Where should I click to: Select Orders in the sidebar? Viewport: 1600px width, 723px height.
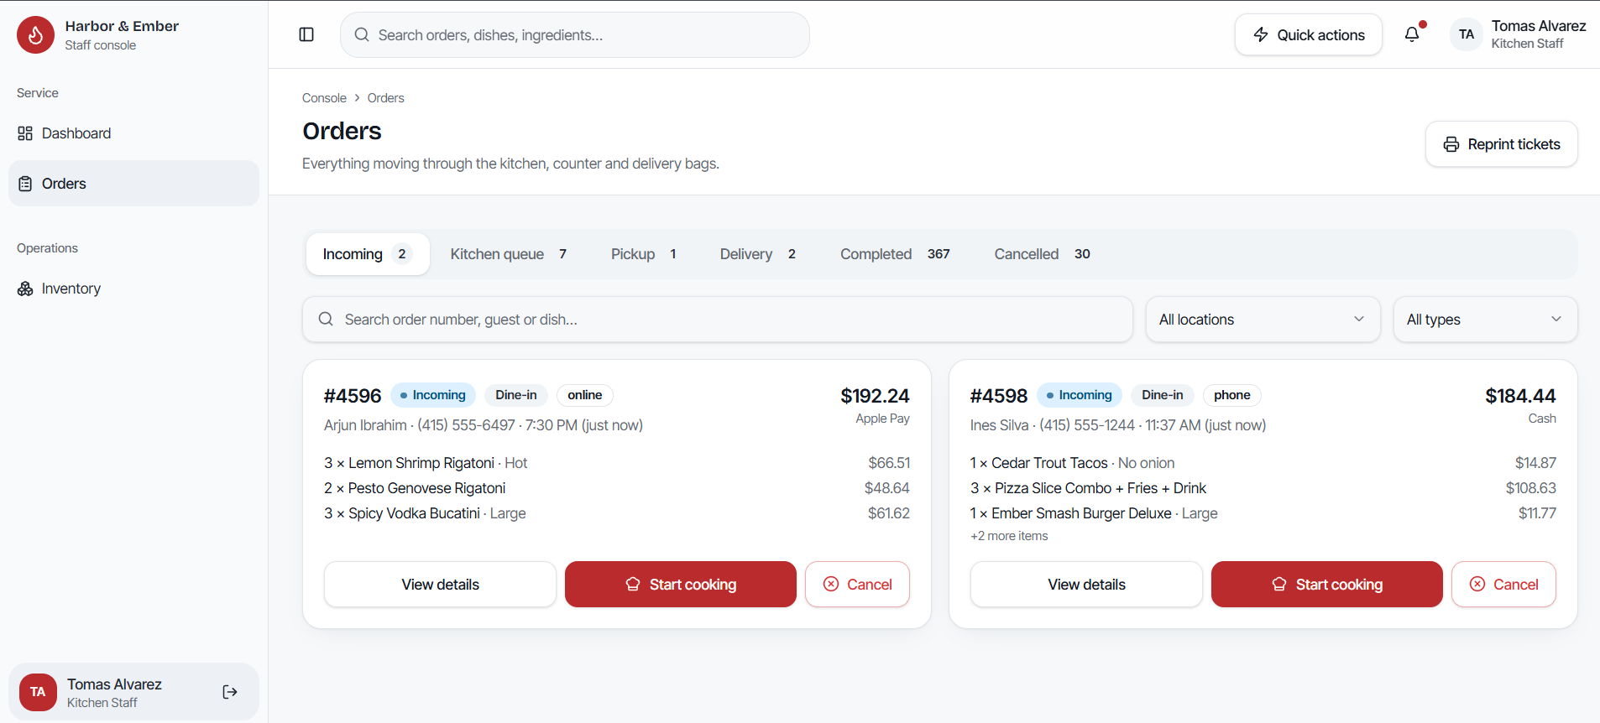tap(133, 184)
